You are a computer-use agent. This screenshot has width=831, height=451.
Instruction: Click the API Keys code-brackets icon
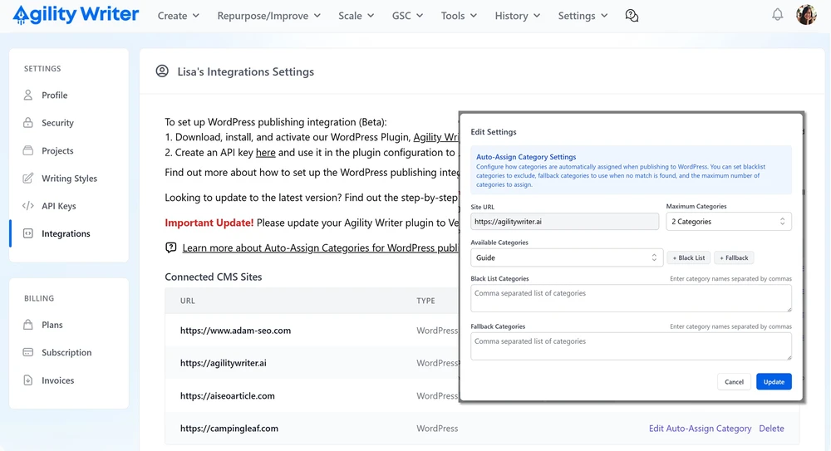(x=28, y=206)
